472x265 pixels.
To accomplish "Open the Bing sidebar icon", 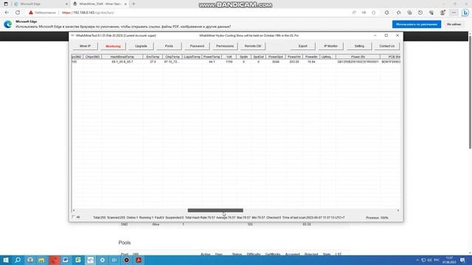I will [x=465, y=13].
